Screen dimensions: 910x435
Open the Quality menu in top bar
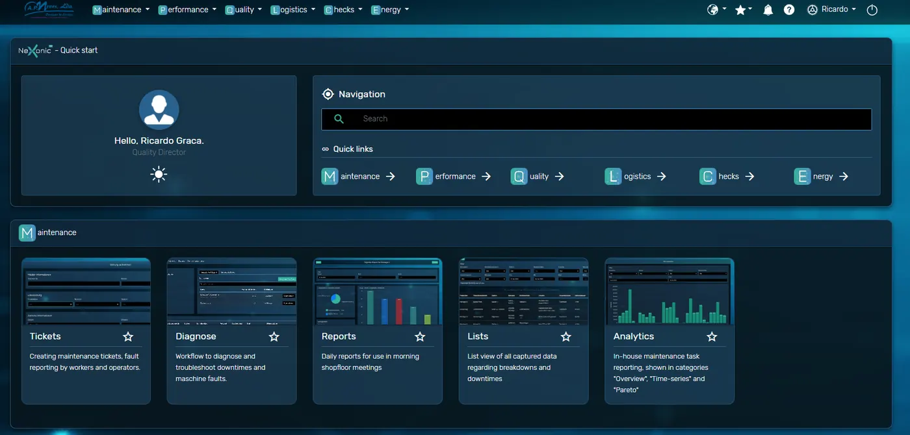point(243,10)
